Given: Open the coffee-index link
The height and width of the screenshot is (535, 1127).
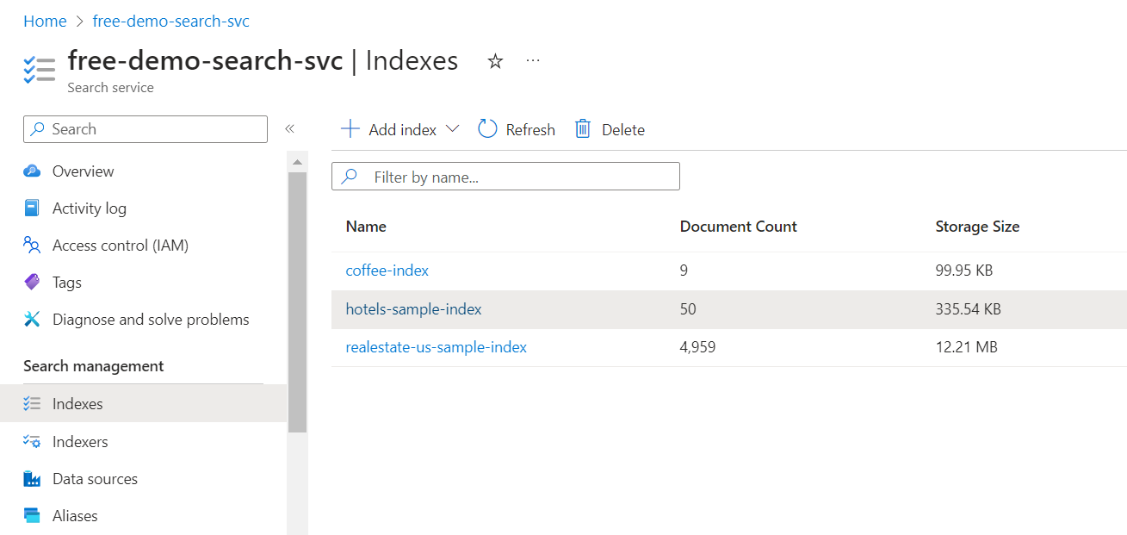Looking at the screenshot, I should pos(387,271).
